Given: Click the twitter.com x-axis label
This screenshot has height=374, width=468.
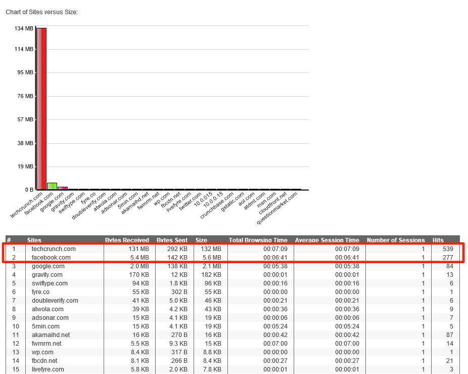Looking at the screenshot, I should (x=191, y=201).
